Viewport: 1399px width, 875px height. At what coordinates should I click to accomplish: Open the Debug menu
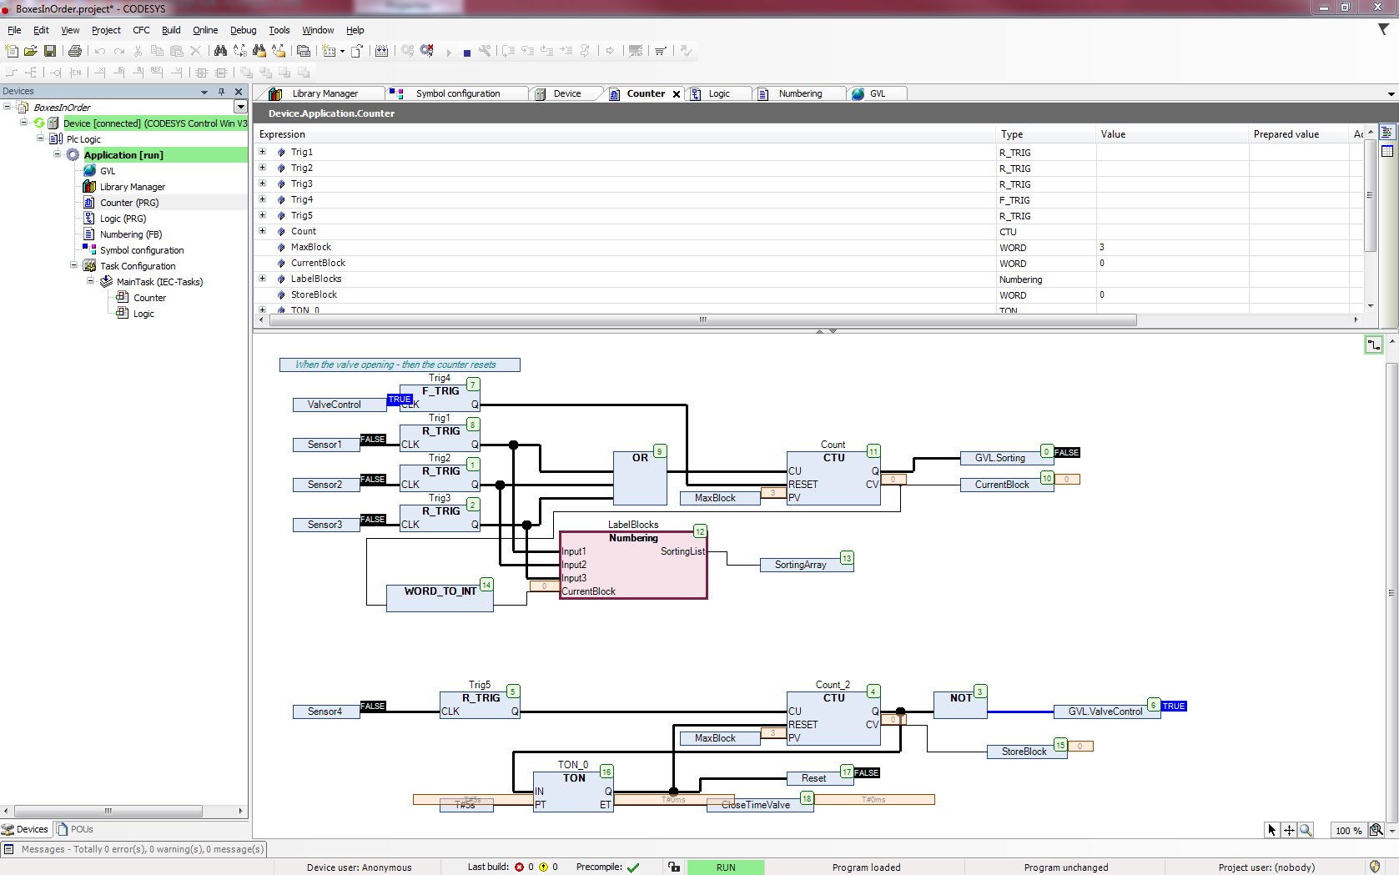tap(244, 30)
